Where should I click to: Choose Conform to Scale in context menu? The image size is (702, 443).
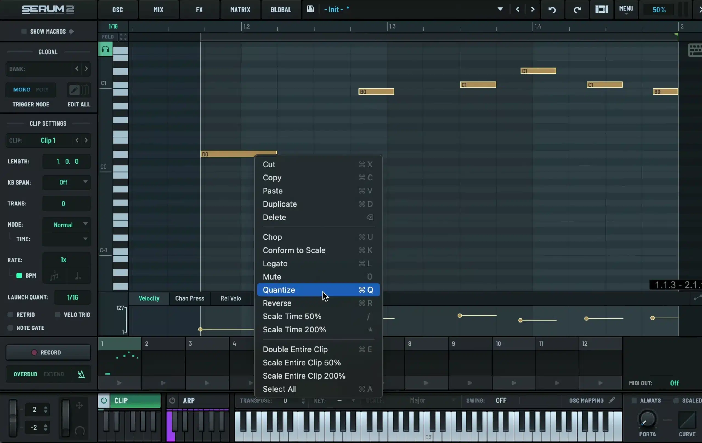tap(318, 250)
